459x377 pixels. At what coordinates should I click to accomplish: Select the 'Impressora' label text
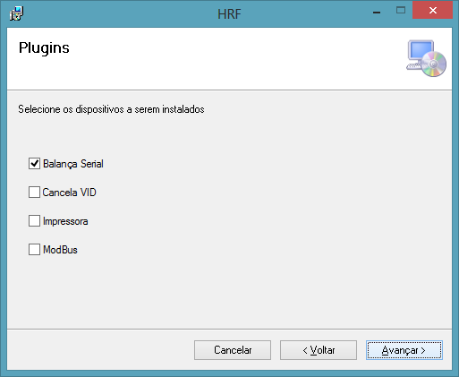point(65,221)
